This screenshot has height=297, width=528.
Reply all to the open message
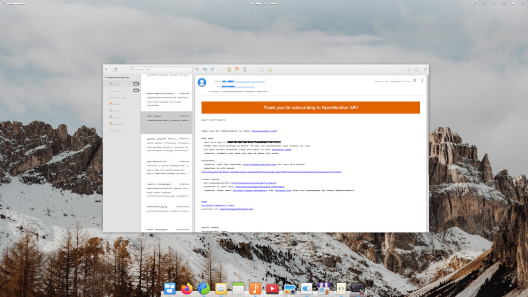point(205,70)
